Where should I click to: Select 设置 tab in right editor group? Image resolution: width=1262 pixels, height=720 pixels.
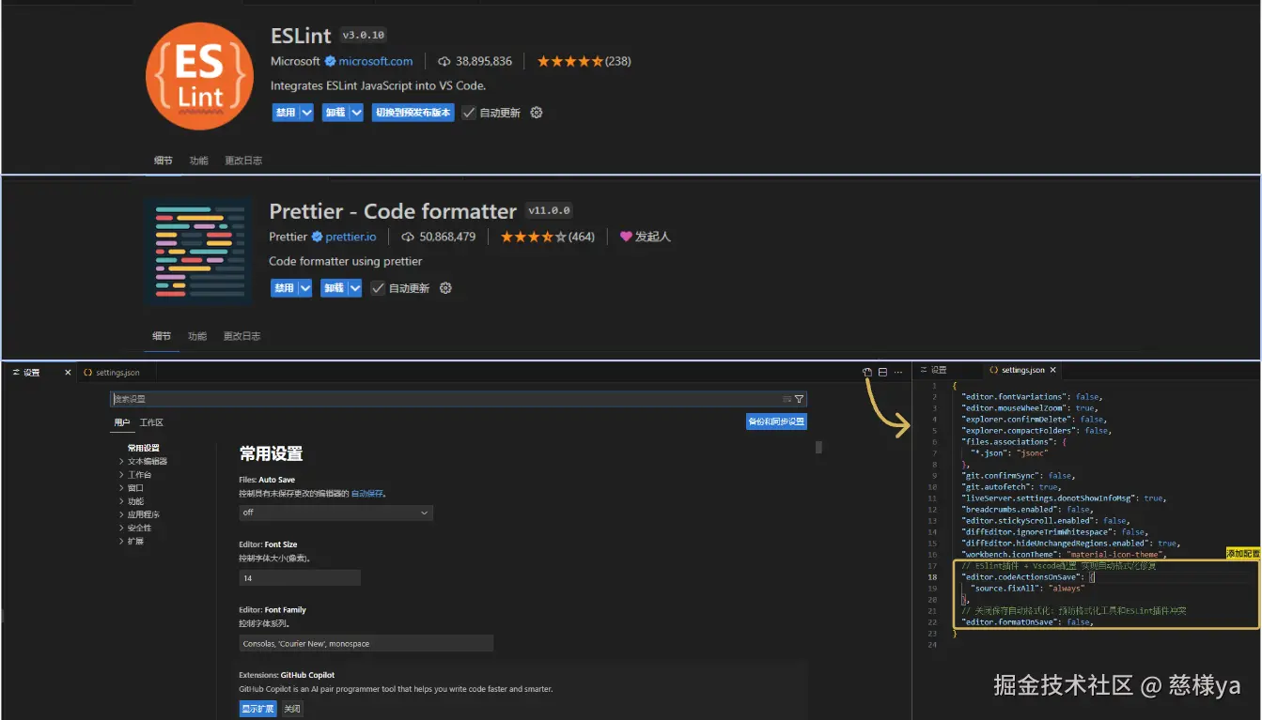pos(939,370)
